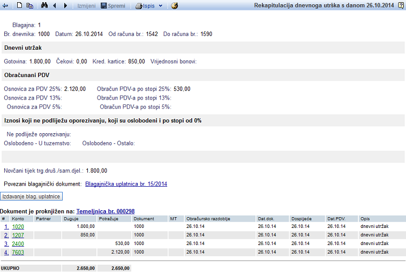Open account 1020 link in Konto column
This screenshot has height=275, width=406.
coord(18,227)
